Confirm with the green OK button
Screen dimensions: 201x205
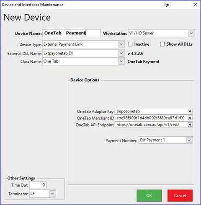[149, 195]
